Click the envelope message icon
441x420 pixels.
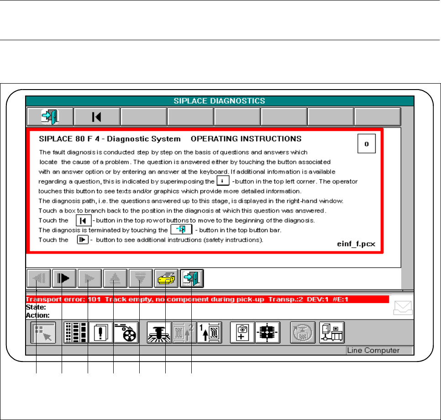tap(403, 308)
